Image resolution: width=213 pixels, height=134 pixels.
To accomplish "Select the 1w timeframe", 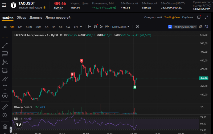I will [x=68, y=27].
